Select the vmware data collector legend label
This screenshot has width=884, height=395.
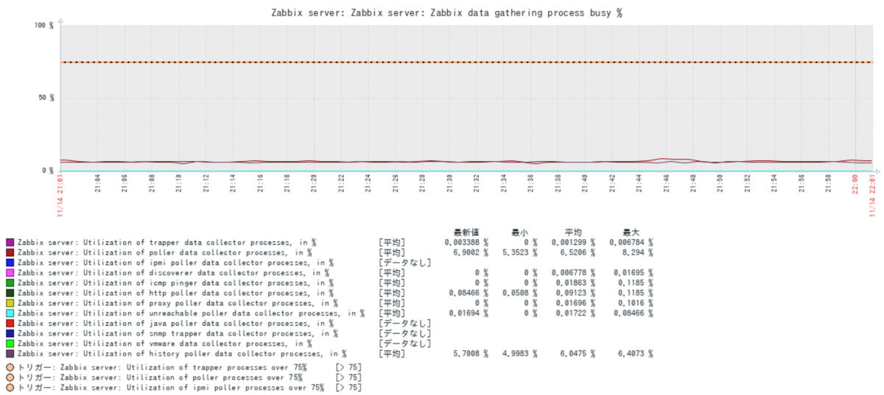click(164, 344)
